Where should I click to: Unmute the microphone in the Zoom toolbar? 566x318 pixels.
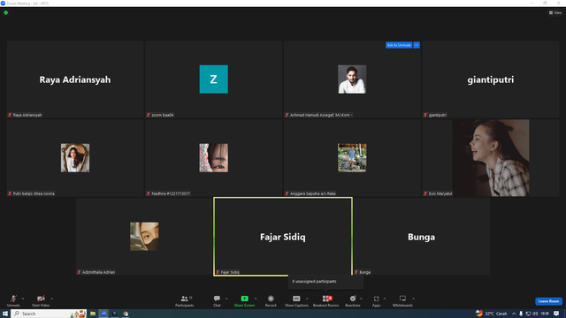pos(13,300)
